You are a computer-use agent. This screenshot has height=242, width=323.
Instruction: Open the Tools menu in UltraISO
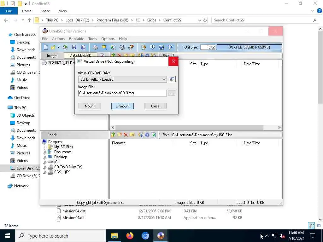92,39
